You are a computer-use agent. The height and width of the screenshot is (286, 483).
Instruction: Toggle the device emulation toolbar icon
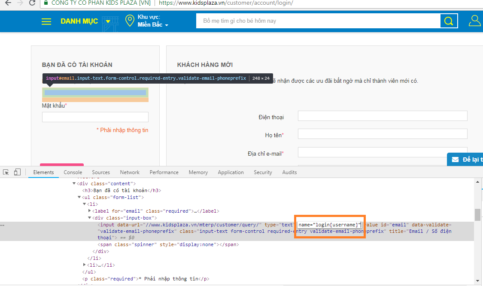pos(17,172)
